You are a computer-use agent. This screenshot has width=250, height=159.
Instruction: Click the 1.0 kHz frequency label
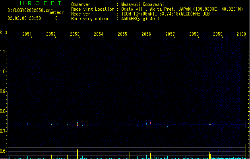[3, 72]
